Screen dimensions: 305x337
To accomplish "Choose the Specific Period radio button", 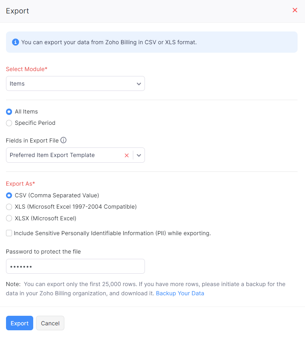I will pyautogui.click(x=9, y=123).
